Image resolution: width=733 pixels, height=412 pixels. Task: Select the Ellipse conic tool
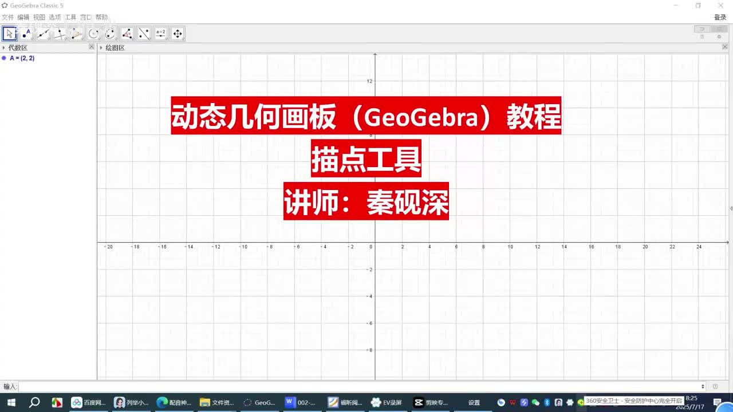110,34
